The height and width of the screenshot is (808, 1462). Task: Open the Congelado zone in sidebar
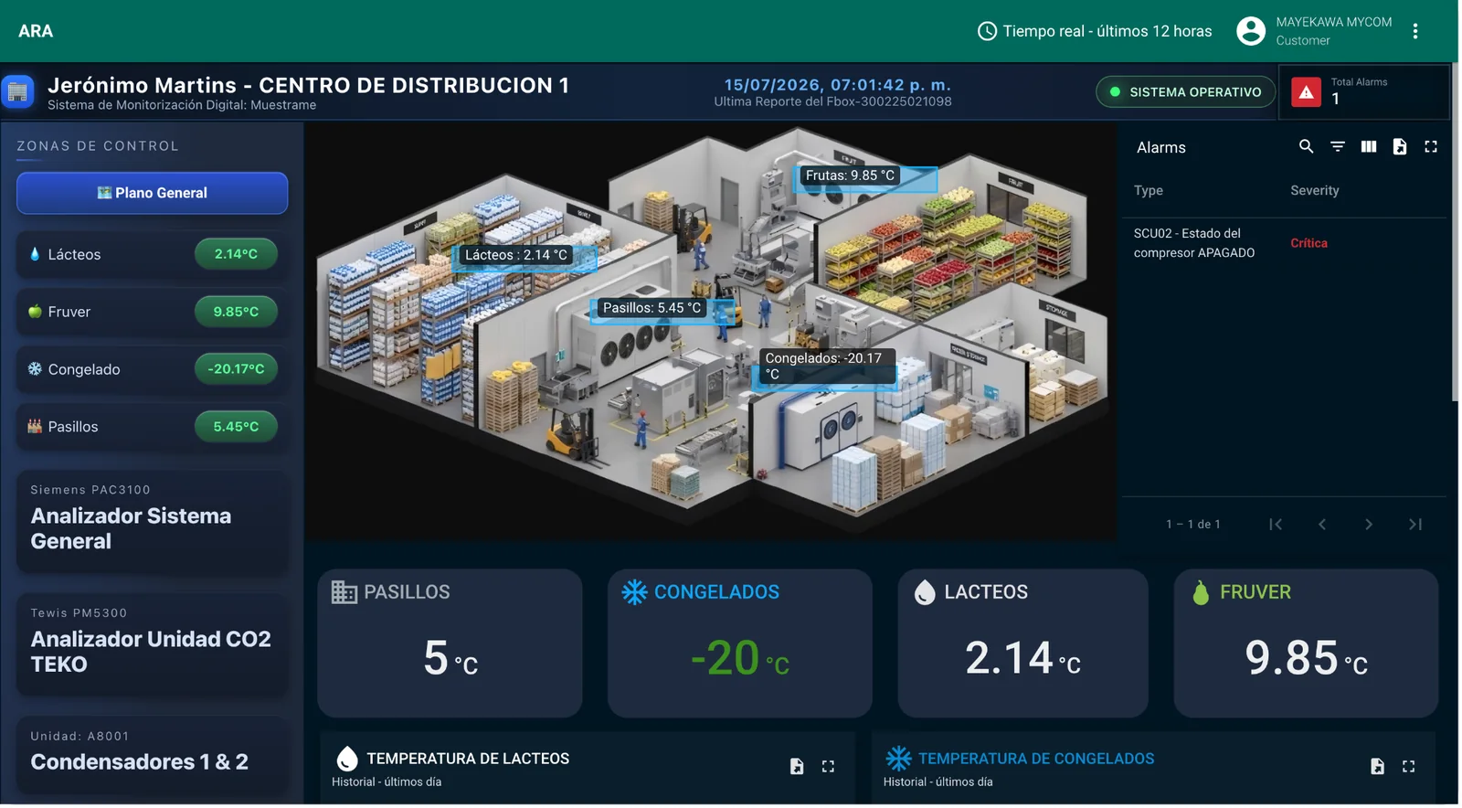click(x=152, y=369)
